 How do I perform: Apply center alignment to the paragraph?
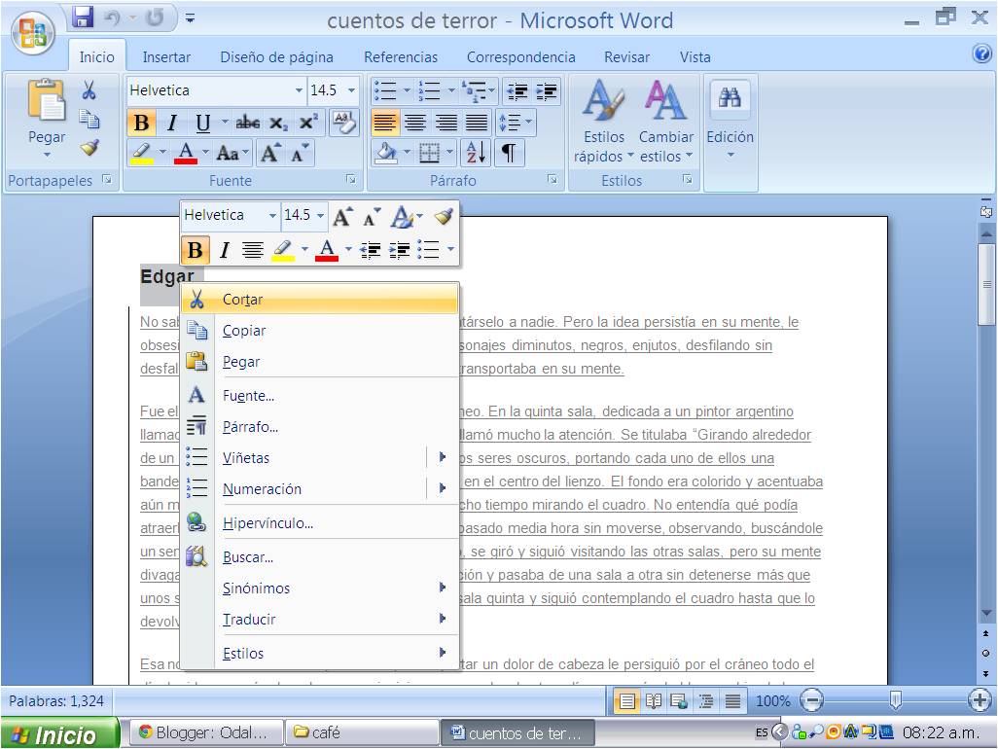tap(417, 123)
